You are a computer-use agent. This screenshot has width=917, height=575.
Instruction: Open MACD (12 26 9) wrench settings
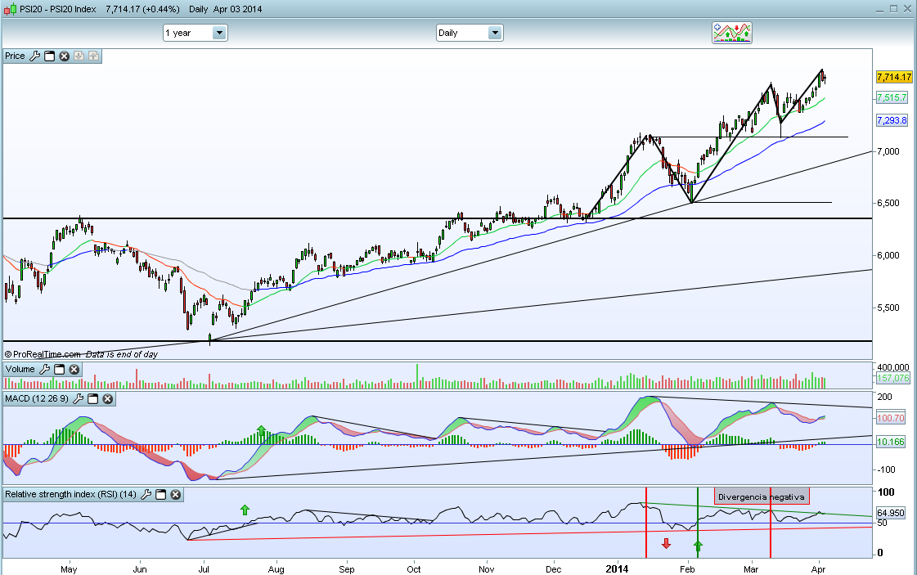point(78,399)
